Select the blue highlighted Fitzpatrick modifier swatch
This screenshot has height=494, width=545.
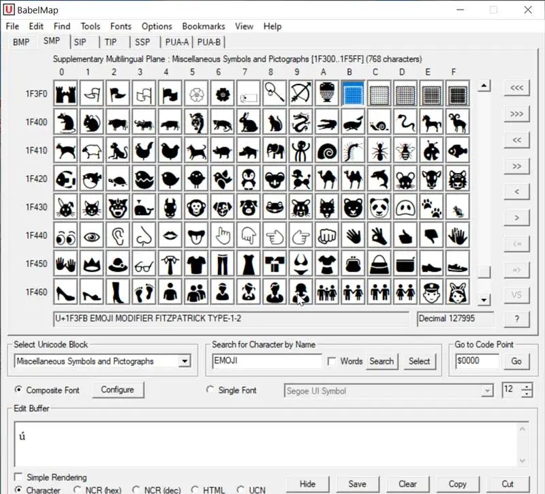point(353,93)
